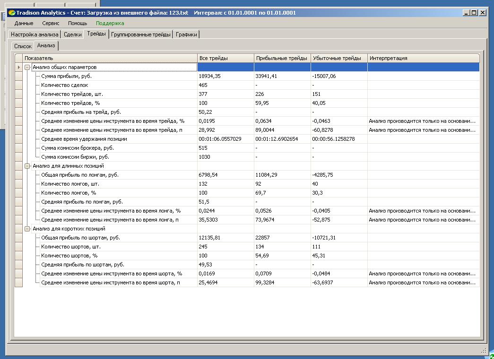Screen dimensions: 494x359
Task: Open the Графики tab
Action: [x=187, y=34]
